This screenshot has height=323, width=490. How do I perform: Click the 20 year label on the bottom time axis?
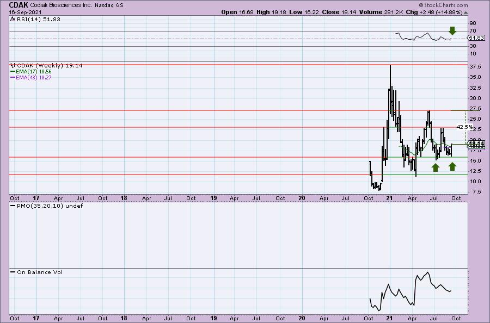302,318
